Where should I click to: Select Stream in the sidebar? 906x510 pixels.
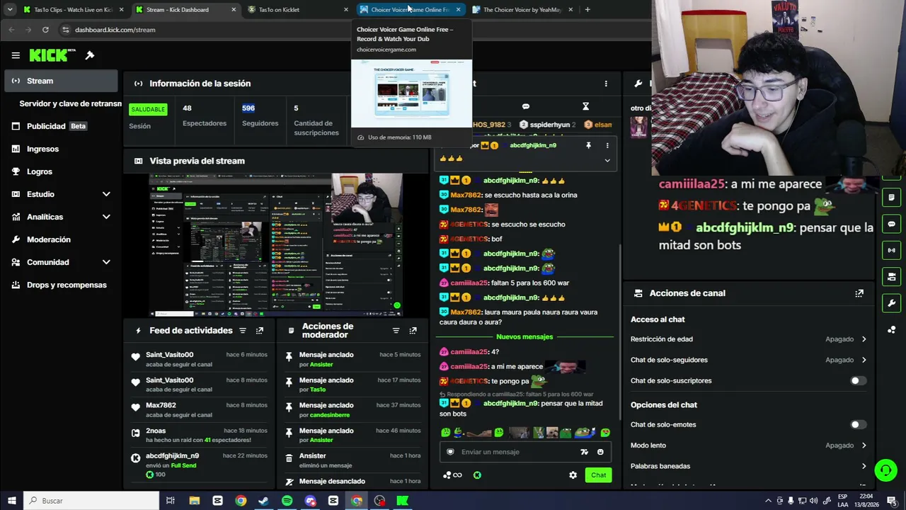(61, 81)
